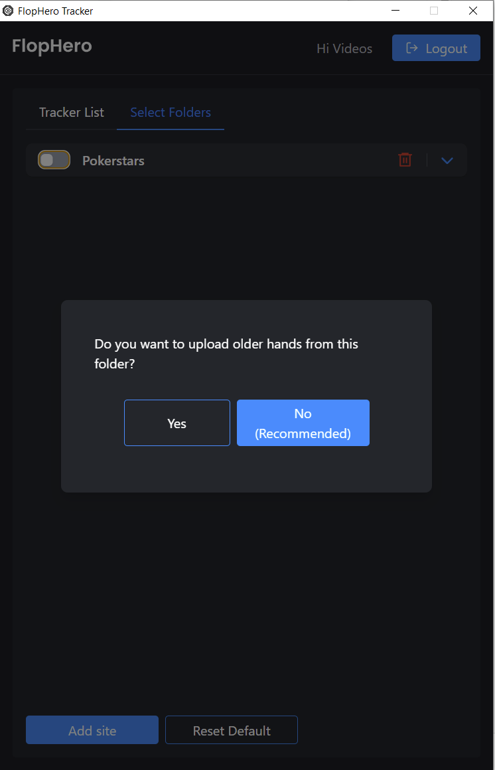Switch to the Tracker List tab

coord(71,112)
